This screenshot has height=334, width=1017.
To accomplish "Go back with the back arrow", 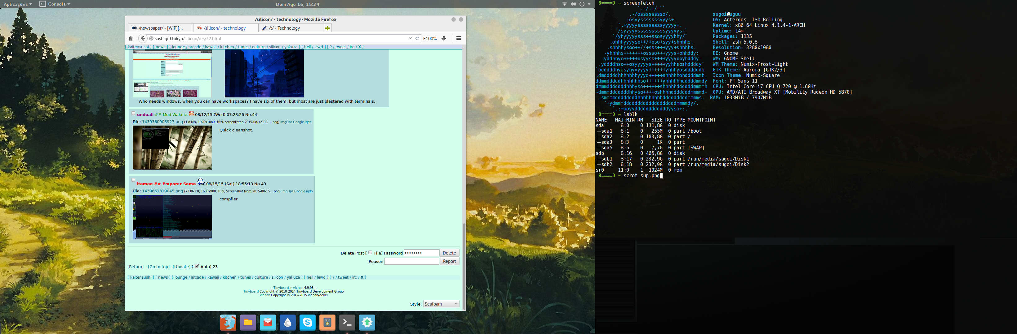I will (x=143, y=39).
